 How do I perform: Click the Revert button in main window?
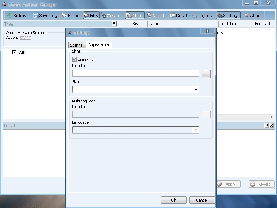pyautogui.click(x=261, y=184)
